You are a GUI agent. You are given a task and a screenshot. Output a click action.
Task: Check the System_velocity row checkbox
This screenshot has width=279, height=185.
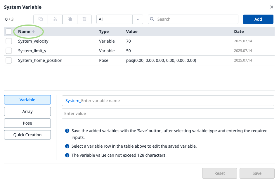pyautogui.click(x=9, y=41)
